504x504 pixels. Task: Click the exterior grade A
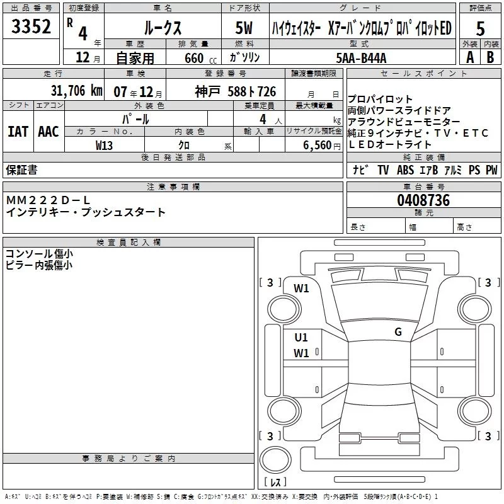coord(470,57)
